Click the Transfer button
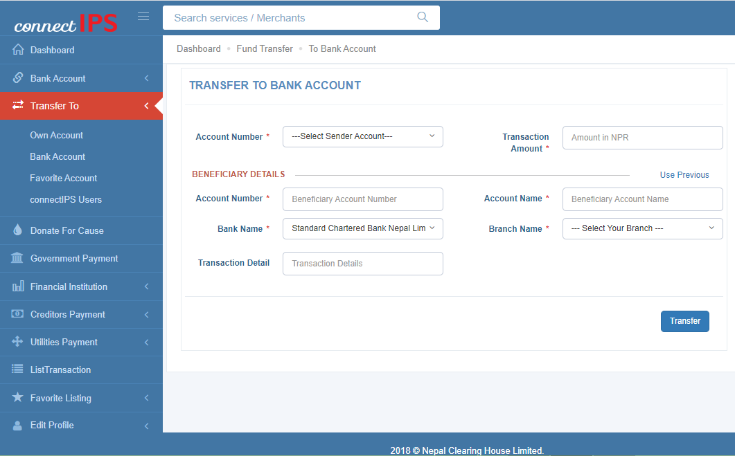 [684, 321]
